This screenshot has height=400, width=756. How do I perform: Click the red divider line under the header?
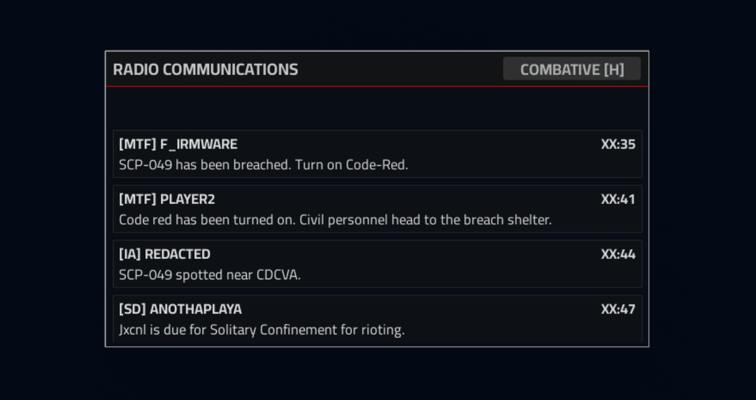click(x=377, y=87)
